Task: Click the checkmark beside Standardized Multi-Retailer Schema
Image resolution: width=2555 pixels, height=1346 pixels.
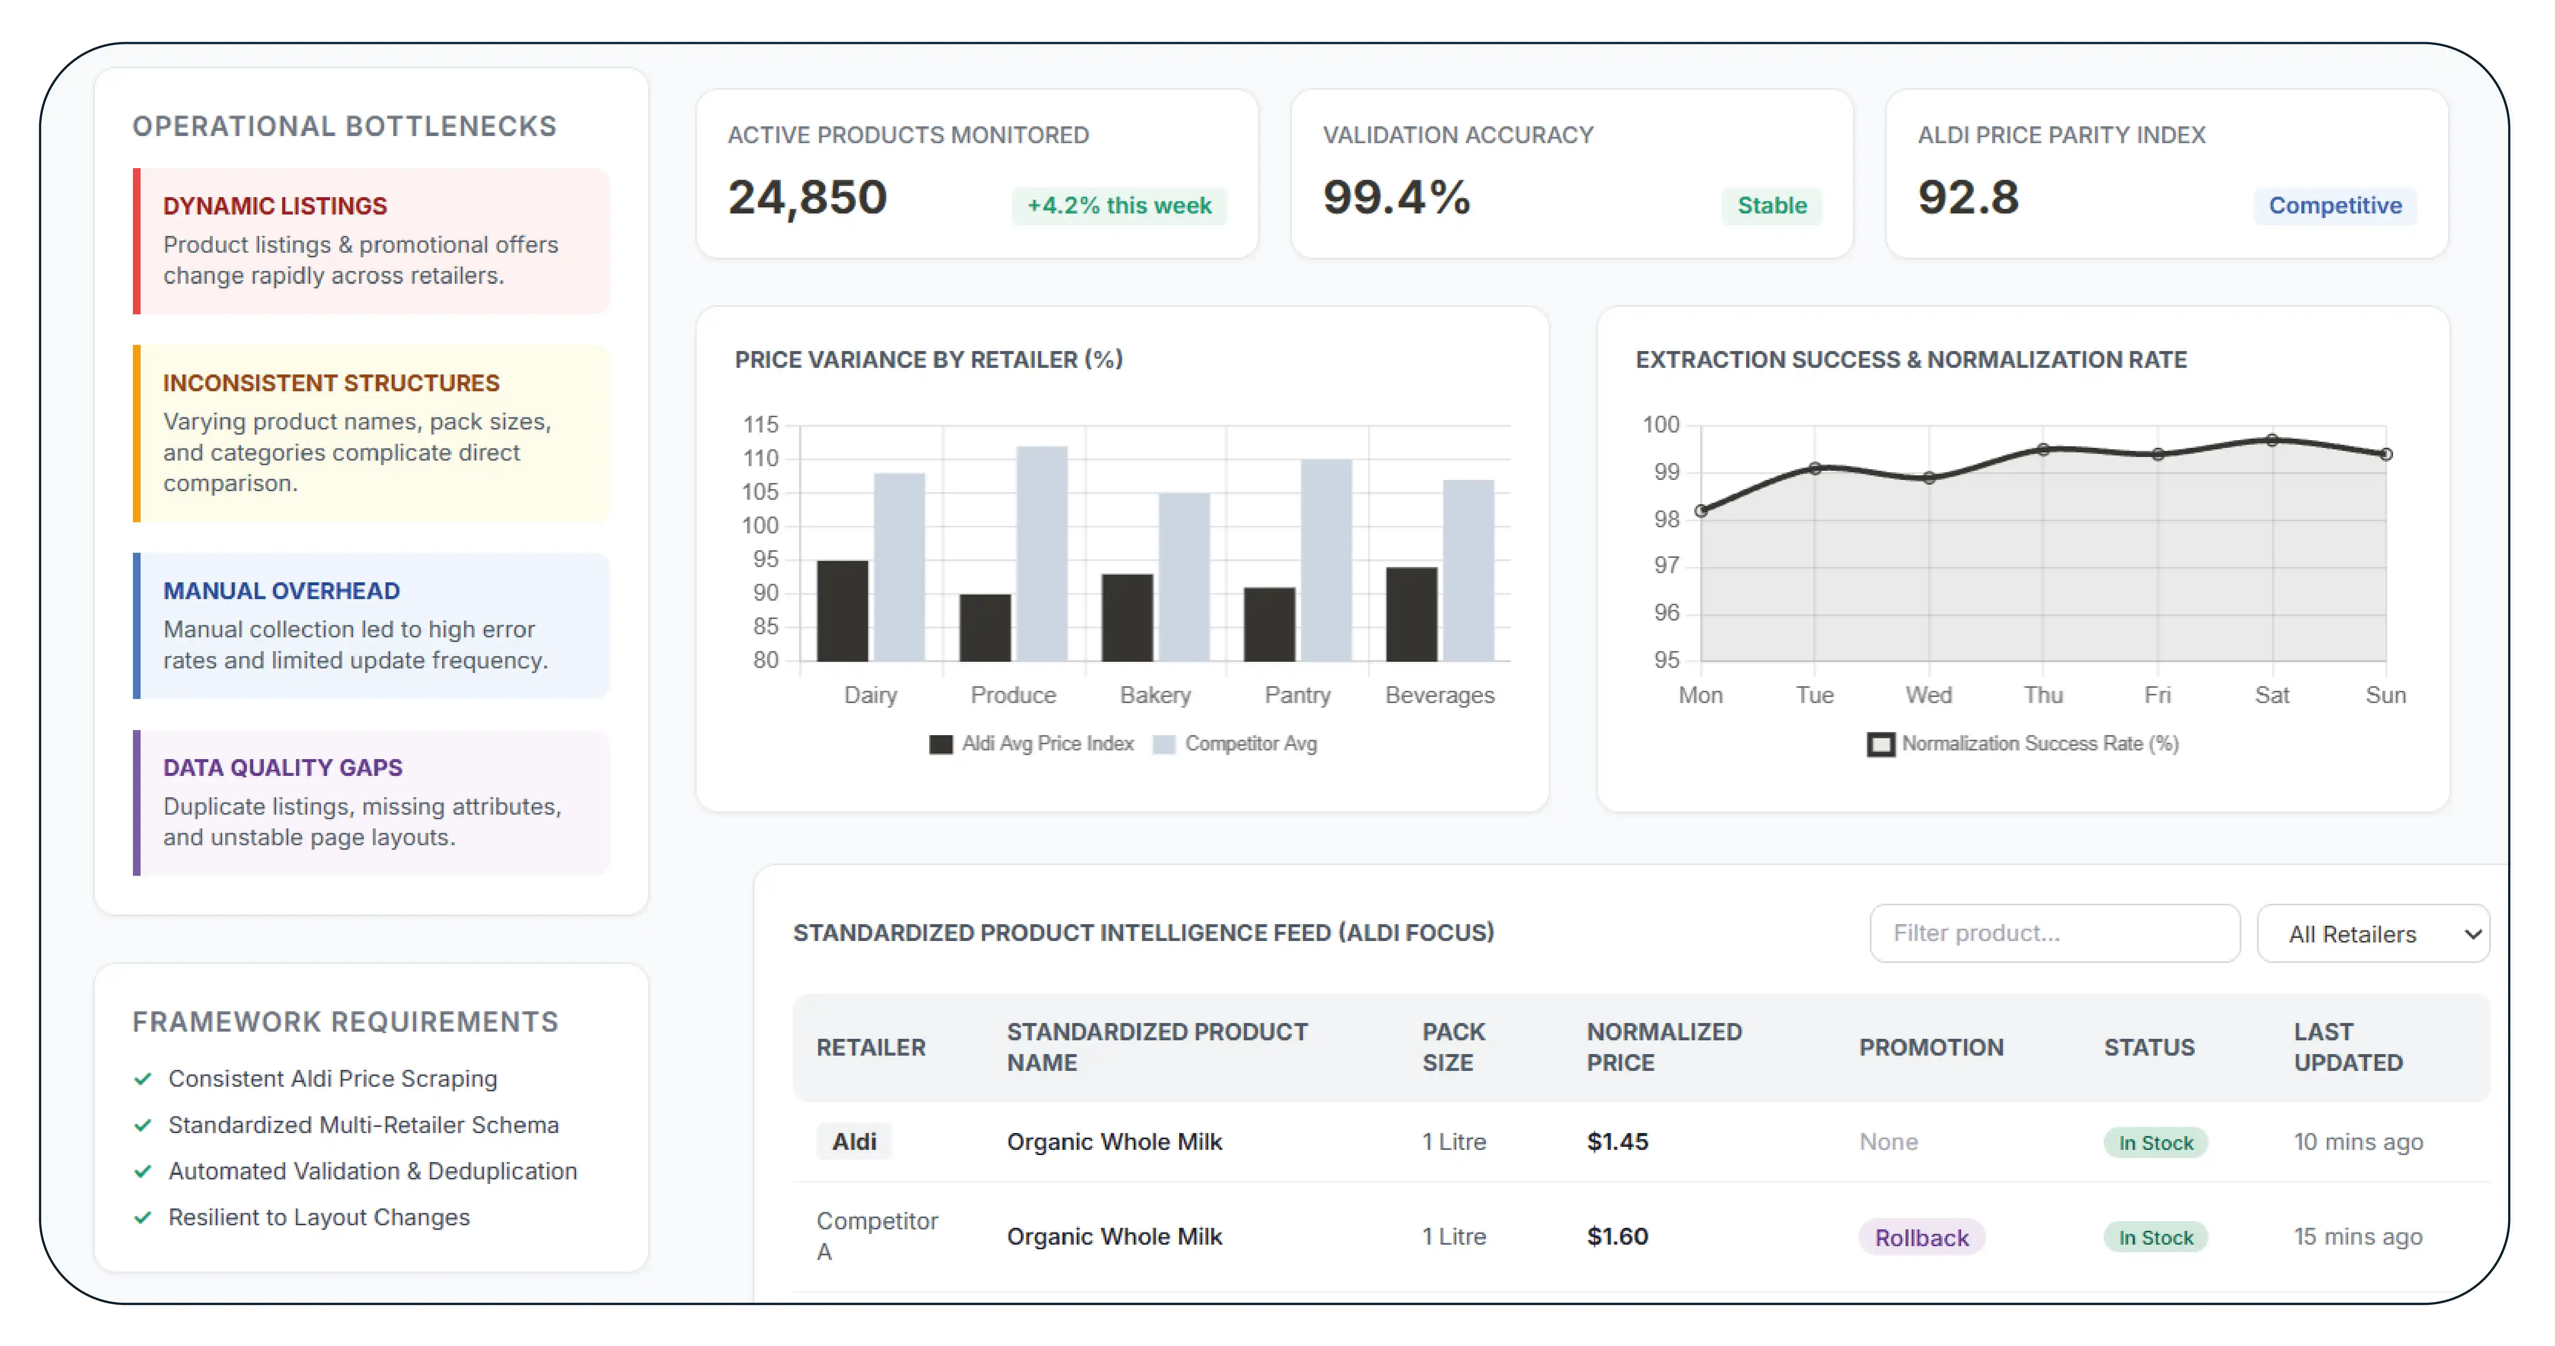Action: 143,1125
